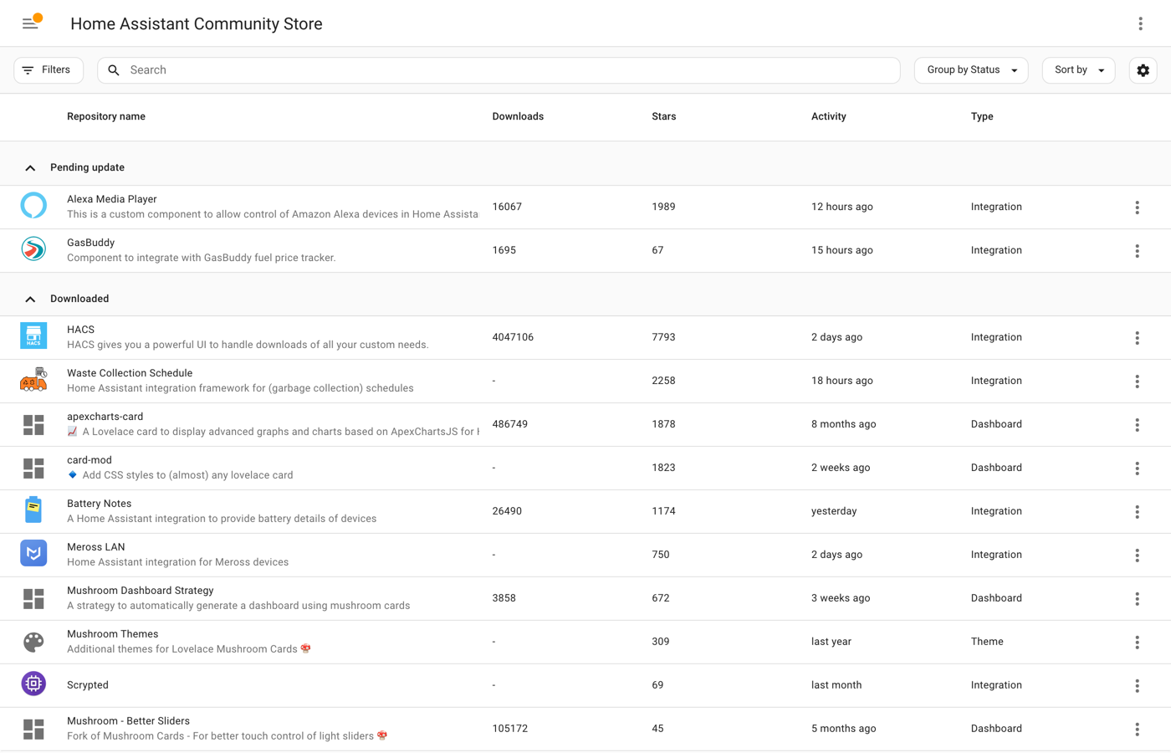Click the Waste Collection Schedule truck icon
1171x753 pixels.
pyautogui.click(x=33, y=380)
